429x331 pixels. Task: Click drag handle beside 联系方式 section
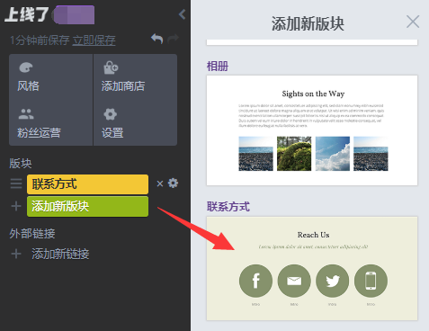16,183
